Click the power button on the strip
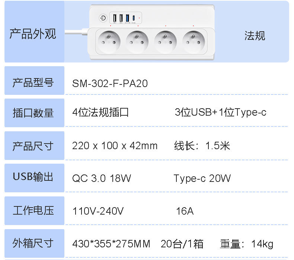 tap(103, 18)
